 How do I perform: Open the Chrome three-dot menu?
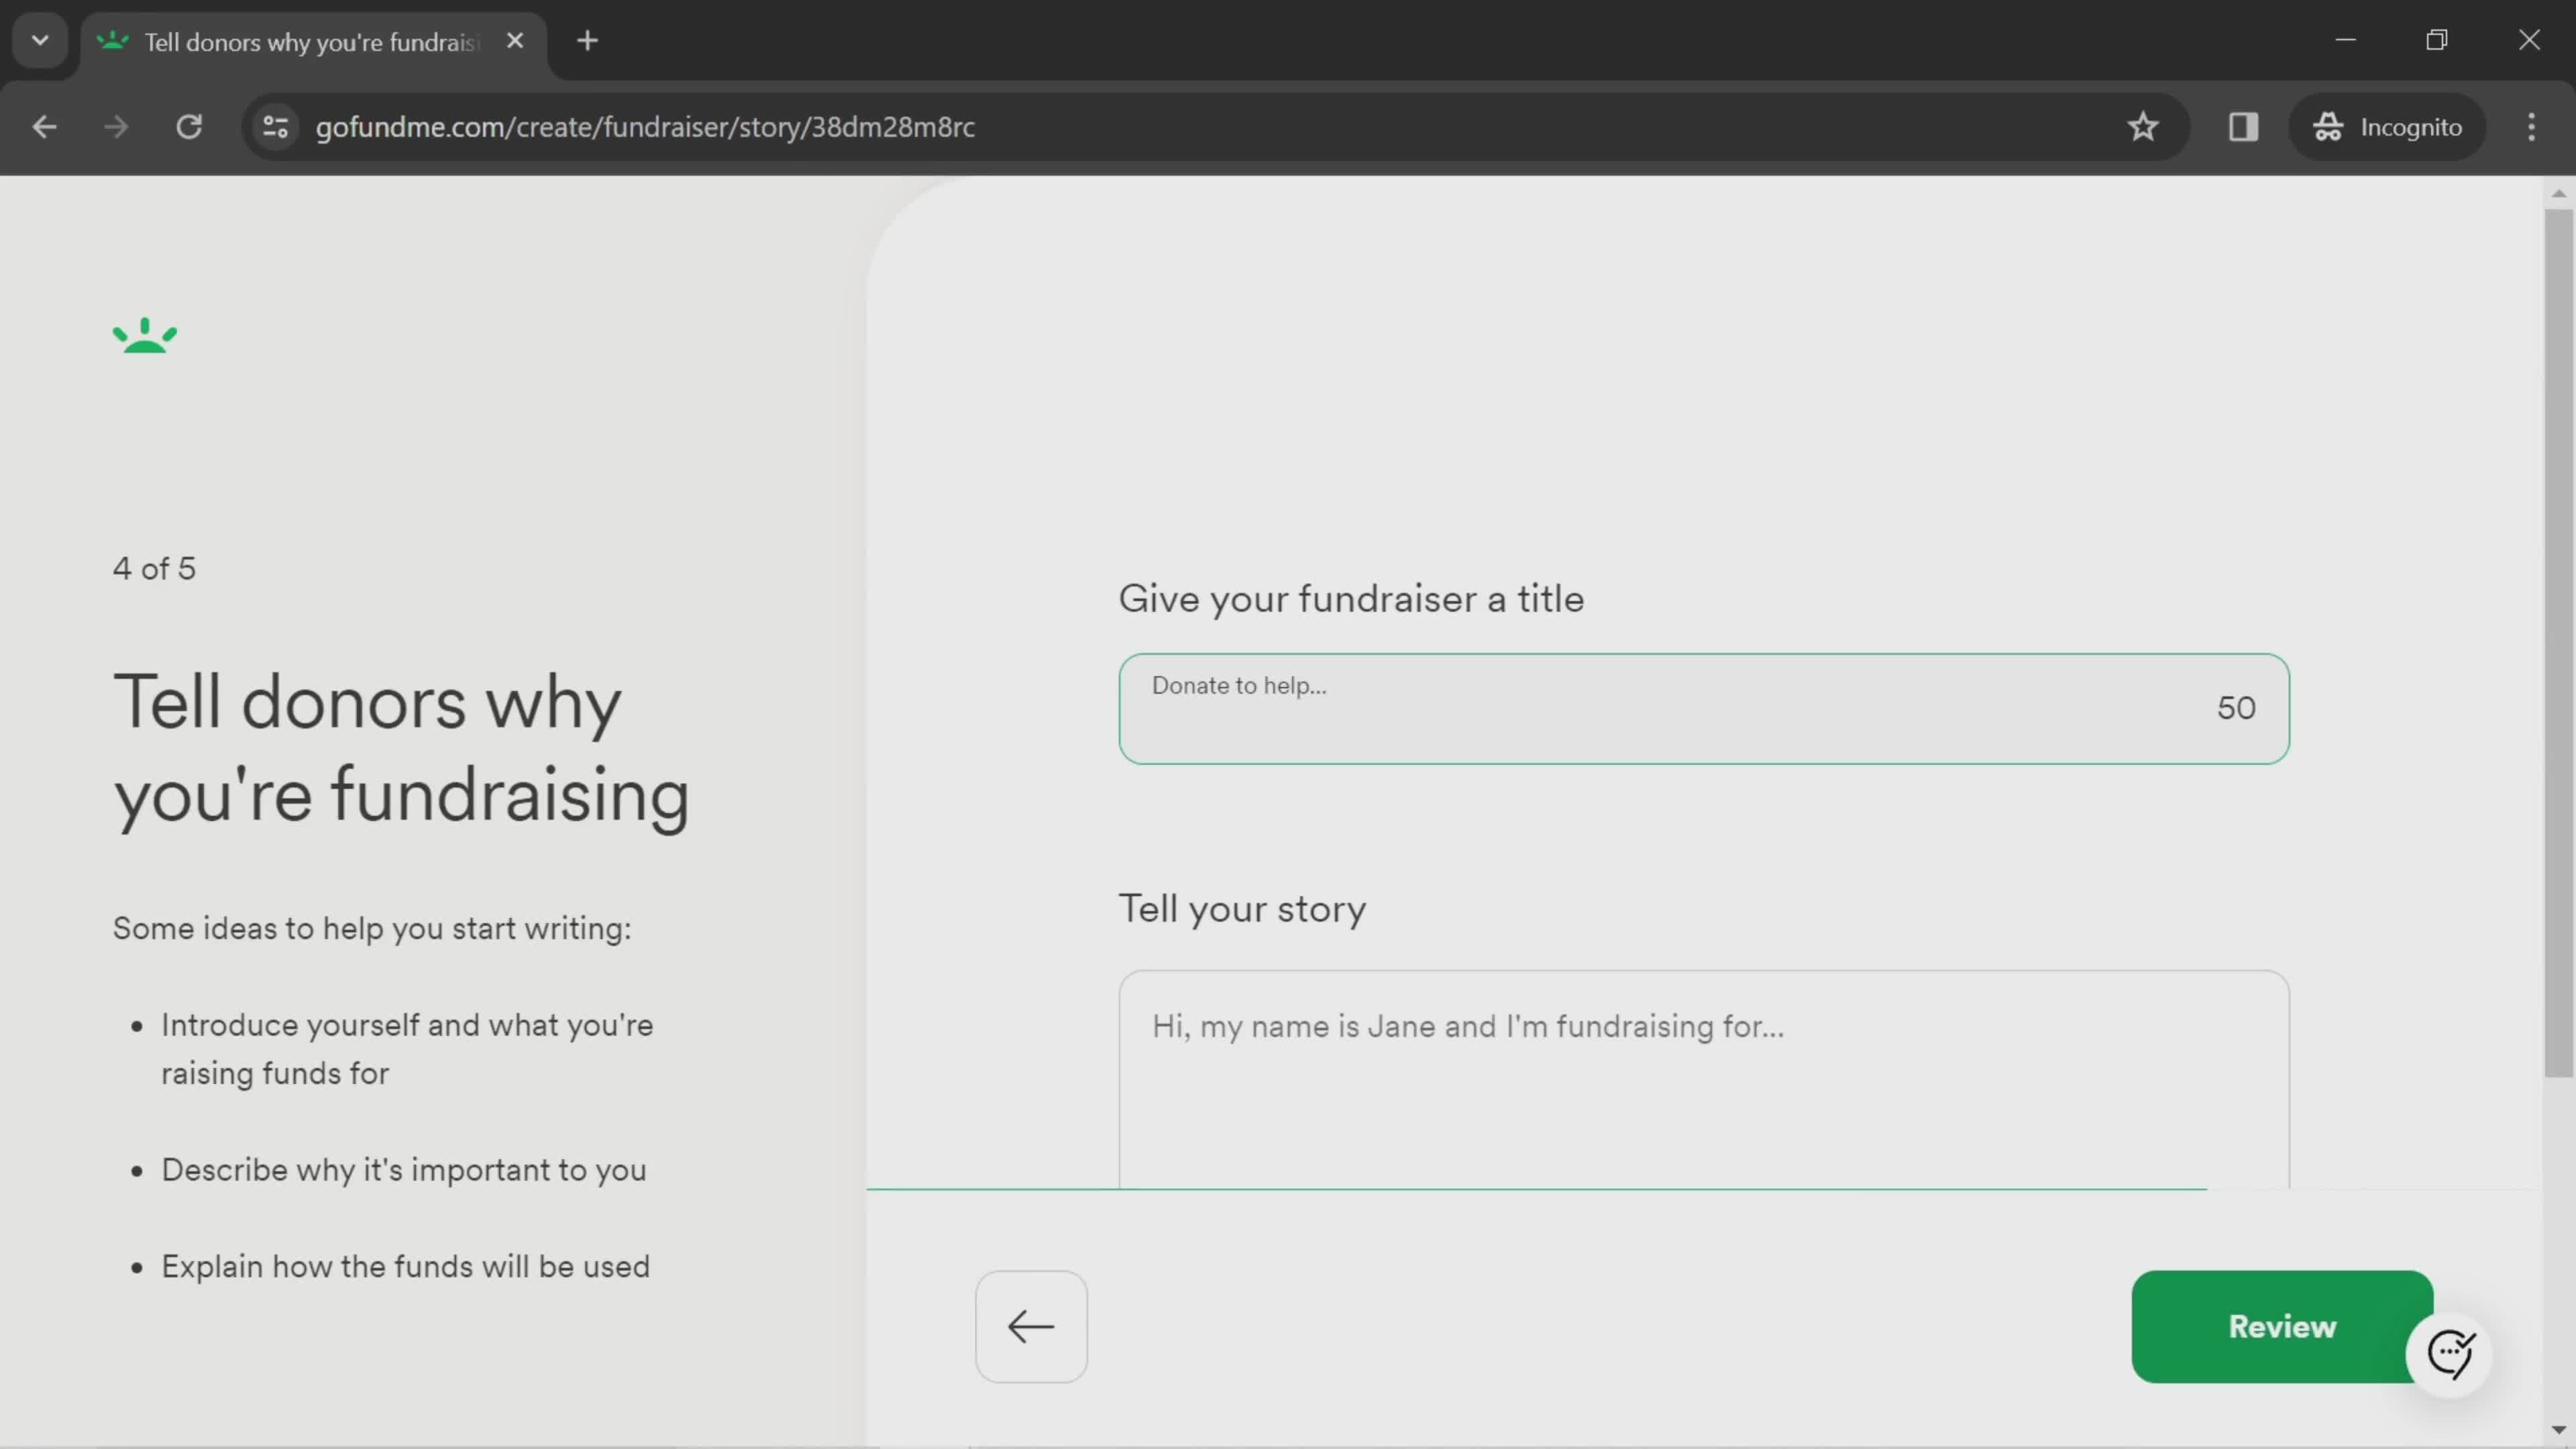(x=2531, y=127)
